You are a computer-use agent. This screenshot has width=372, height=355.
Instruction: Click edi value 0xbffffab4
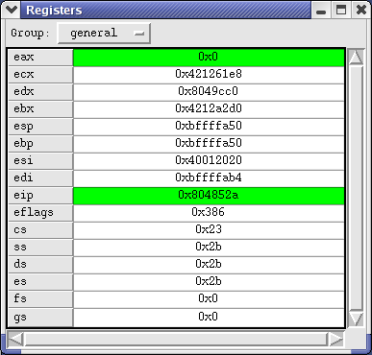pyautogui.click(x=209, y=178)
